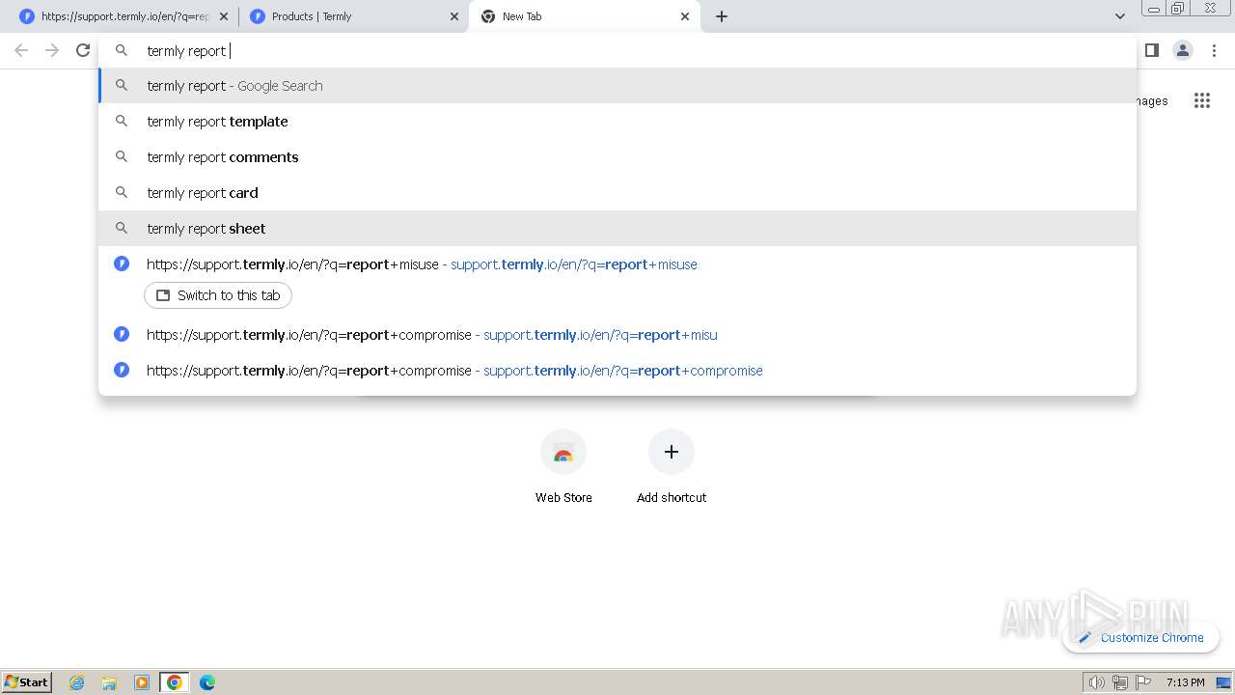Image resolution: width=1235 pixels, height=695 pixels.
Task: Launch Microsoft Edge from the taskbar
Action: (207, 682)
